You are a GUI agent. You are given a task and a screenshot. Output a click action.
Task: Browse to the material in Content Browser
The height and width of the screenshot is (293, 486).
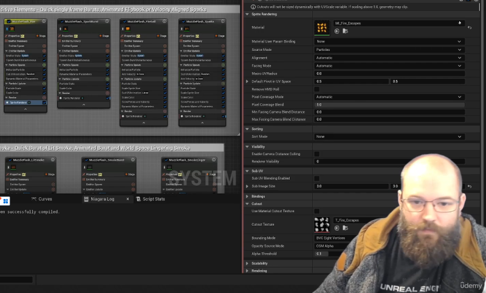coord(345,31)
